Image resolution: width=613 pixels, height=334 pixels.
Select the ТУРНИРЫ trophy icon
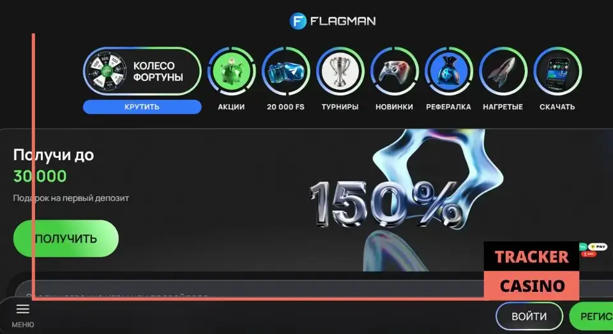340,72
